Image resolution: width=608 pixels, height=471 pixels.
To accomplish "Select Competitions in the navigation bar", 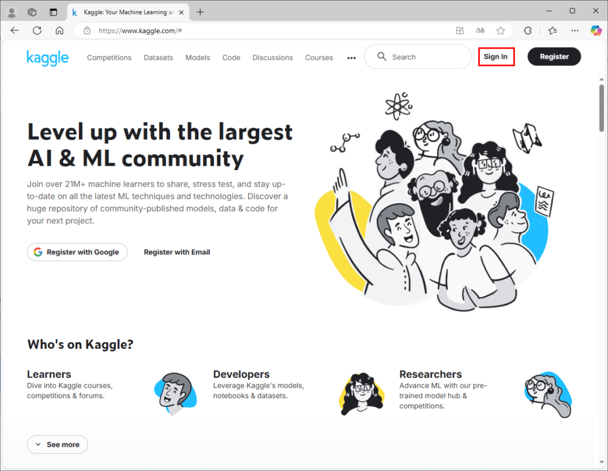I will [109, 58].
